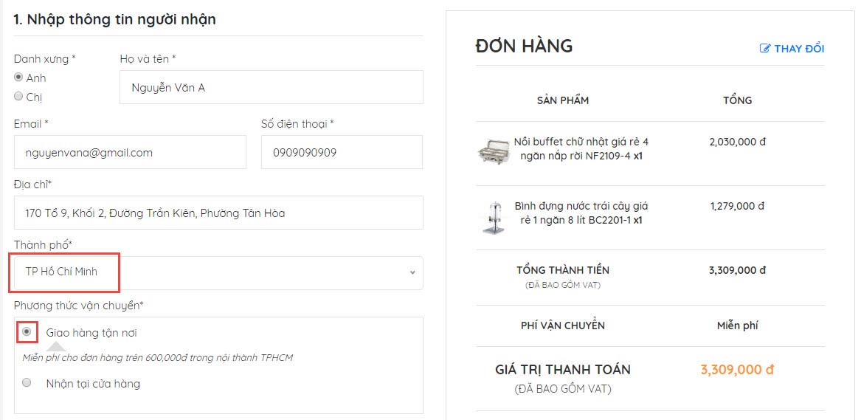Click the THAY ĐỔI order change link

coord(799,49)
